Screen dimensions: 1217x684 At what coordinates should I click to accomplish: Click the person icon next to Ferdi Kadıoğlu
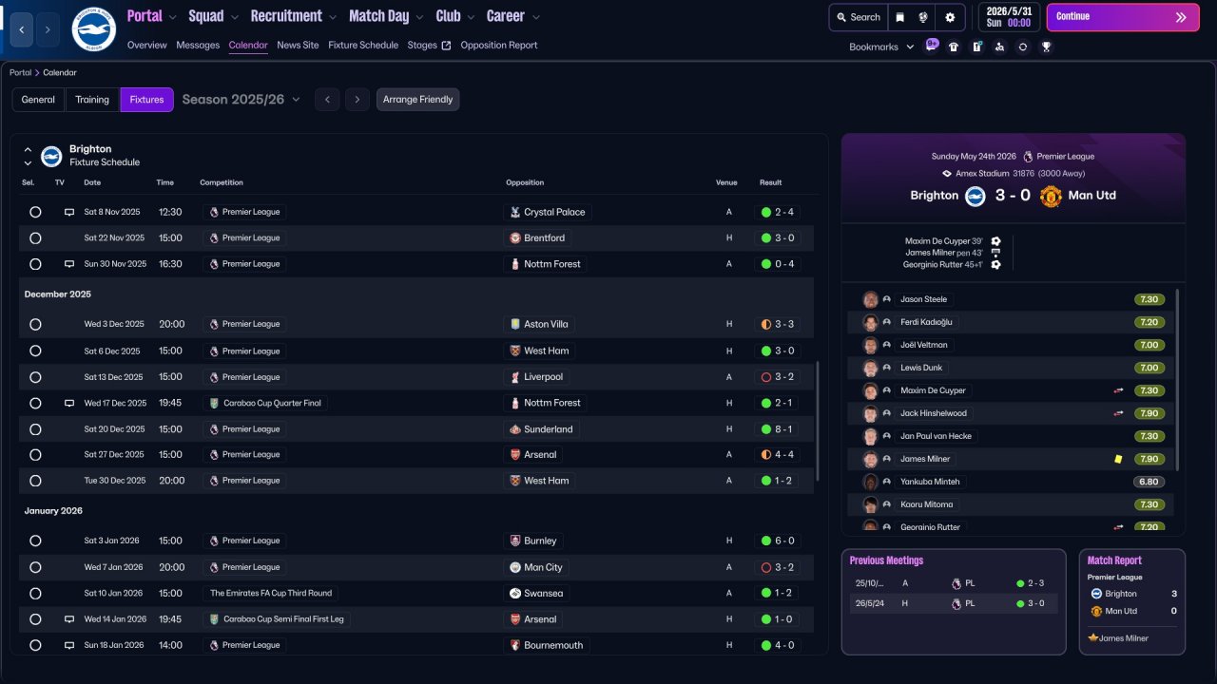[887, 322]
